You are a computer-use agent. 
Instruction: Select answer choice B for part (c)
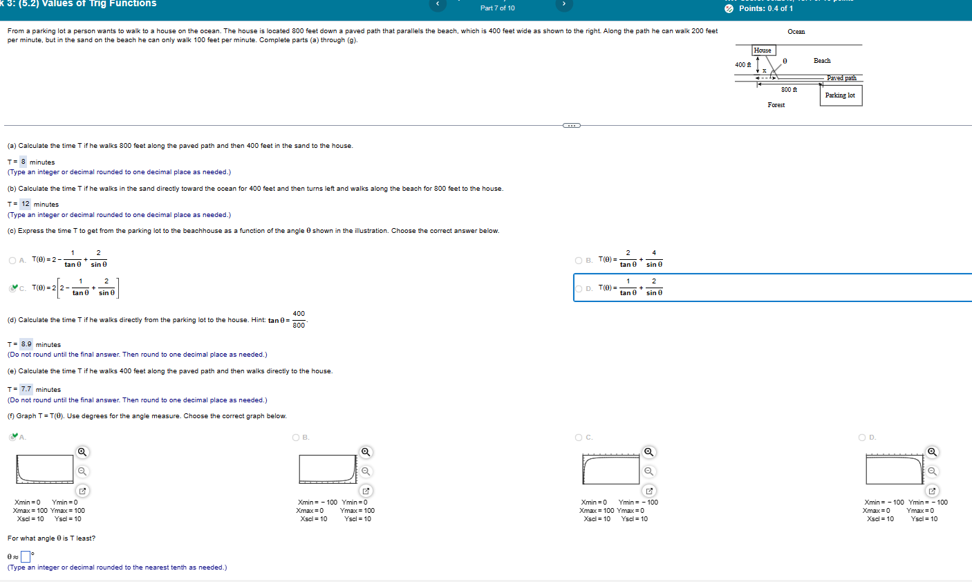click(578, 260)
